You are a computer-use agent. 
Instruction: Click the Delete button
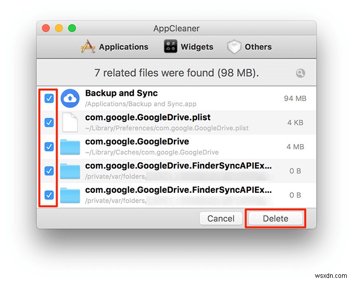click(x=276, y=218)
